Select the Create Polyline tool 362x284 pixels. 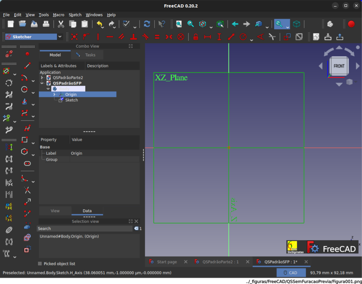tap(27, 128)
